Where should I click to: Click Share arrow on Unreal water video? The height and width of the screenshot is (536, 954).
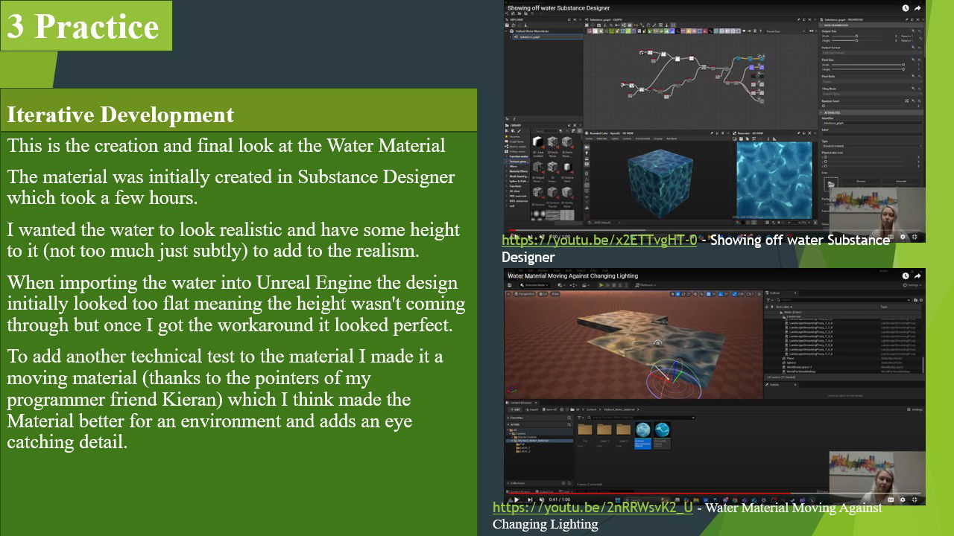point(917,275)
